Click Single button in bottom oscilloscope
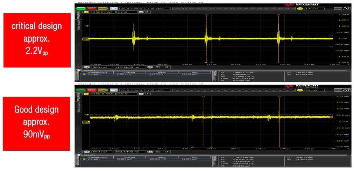 click(103, 90)
